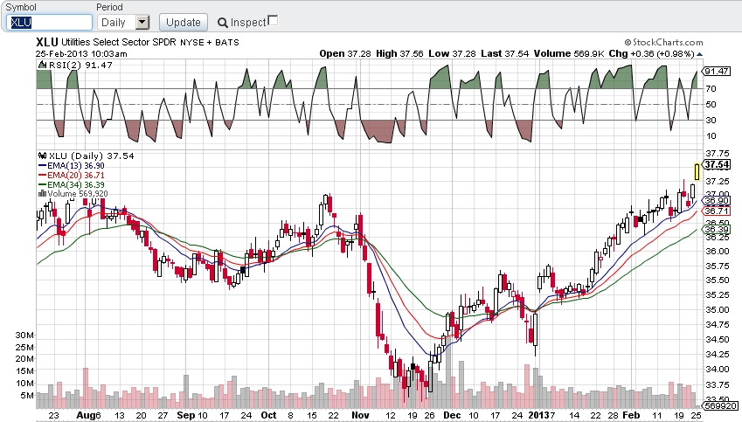Image resolution: width=742 pixels, height=422 pixels.
Task: Click the Symbol input field containing XLU
Action: click(x=49, y=22)
